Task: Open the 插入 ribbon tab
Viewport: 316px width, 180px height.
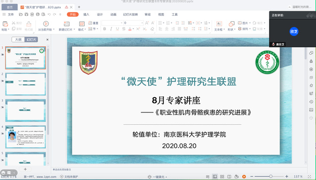Action: click(86, 14)
